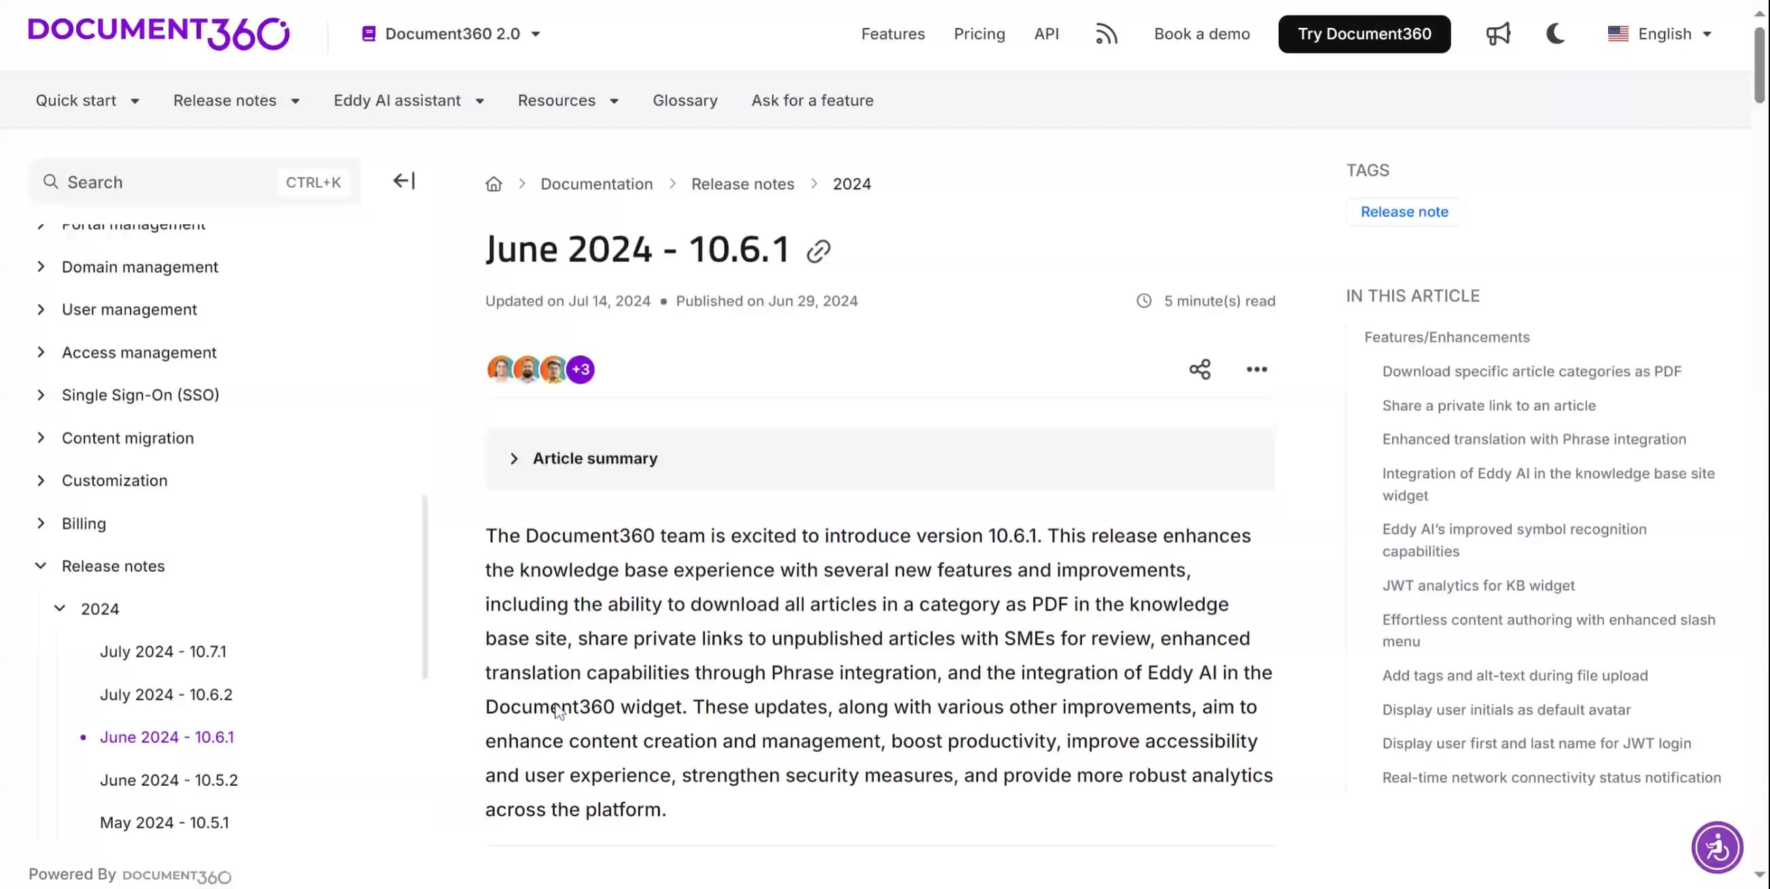
Task: Open the Quick start menu
Action: pyautogui.click(x=87, y=101)
